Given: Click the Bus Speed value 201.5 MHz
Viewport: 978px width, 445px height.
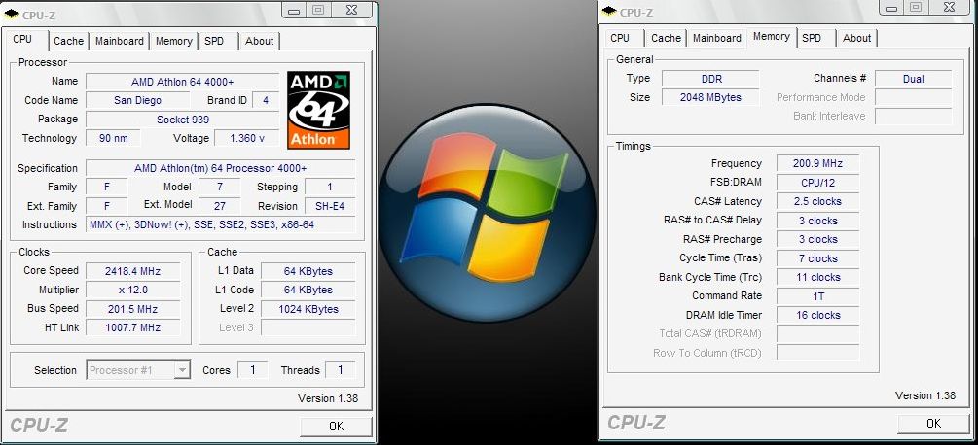Looking at the screenshot, I should [133, 309].
